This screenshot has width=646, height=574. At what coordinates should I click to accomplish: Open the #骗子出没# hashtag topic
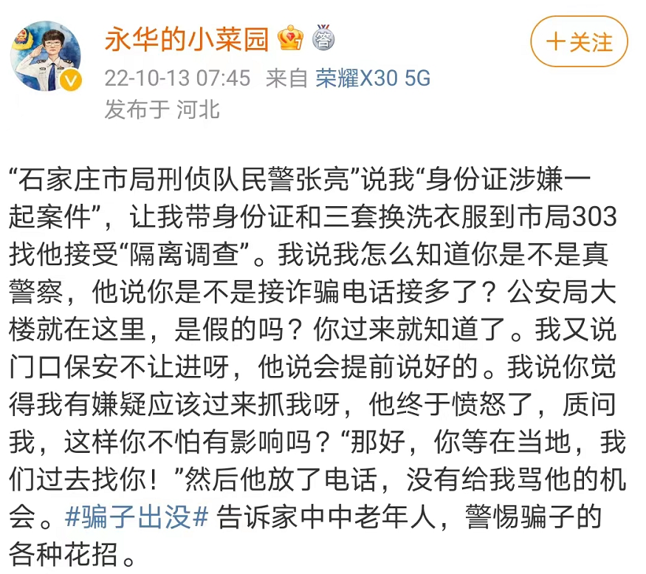click(138, 517)
